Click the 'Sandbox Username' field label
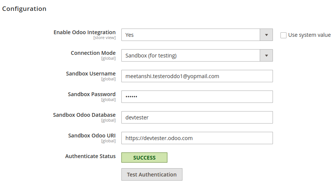The image size is (334, 187). click(91, 74)
